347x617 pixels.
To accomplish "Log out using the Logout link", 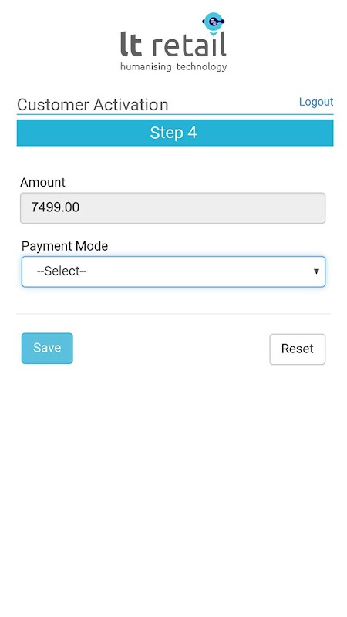I will pos(316,102).
